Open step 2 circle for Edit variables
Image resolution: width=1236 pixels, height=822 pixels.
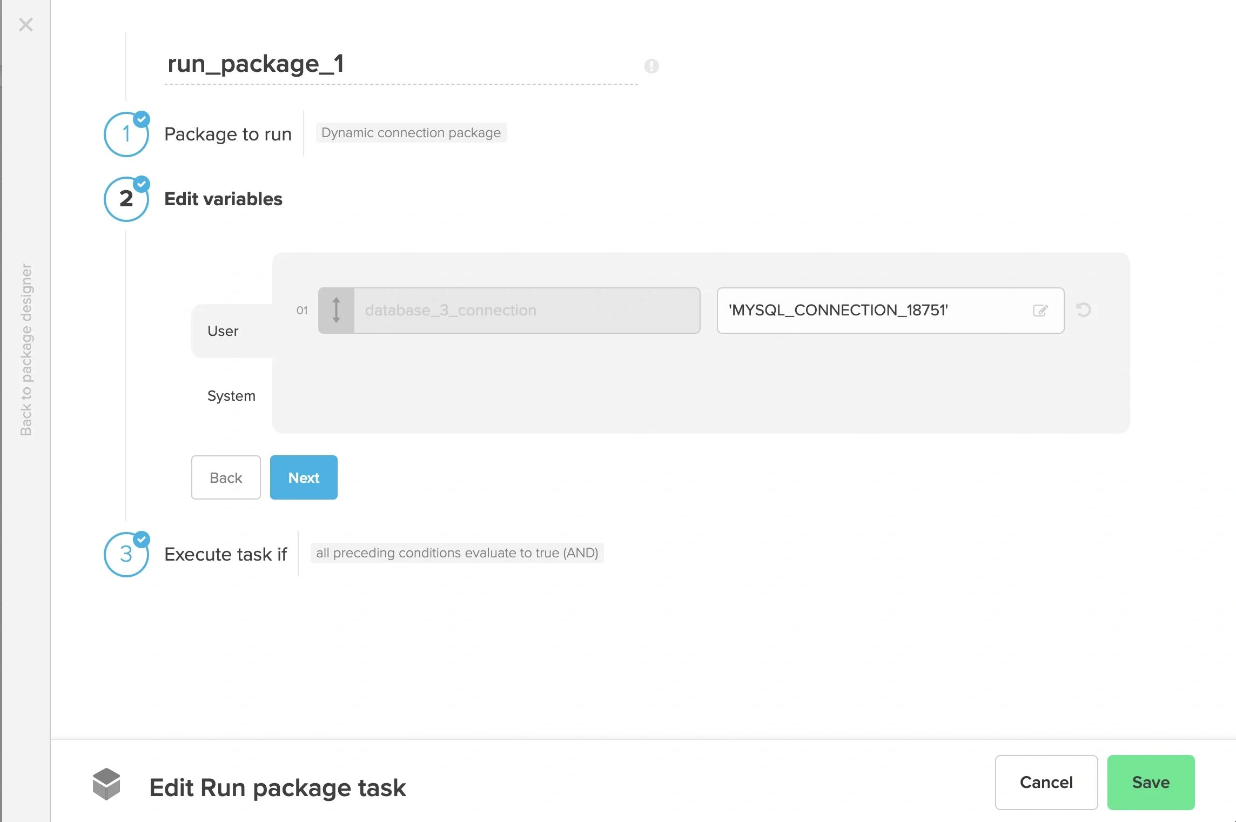click(x=126, y=199)
